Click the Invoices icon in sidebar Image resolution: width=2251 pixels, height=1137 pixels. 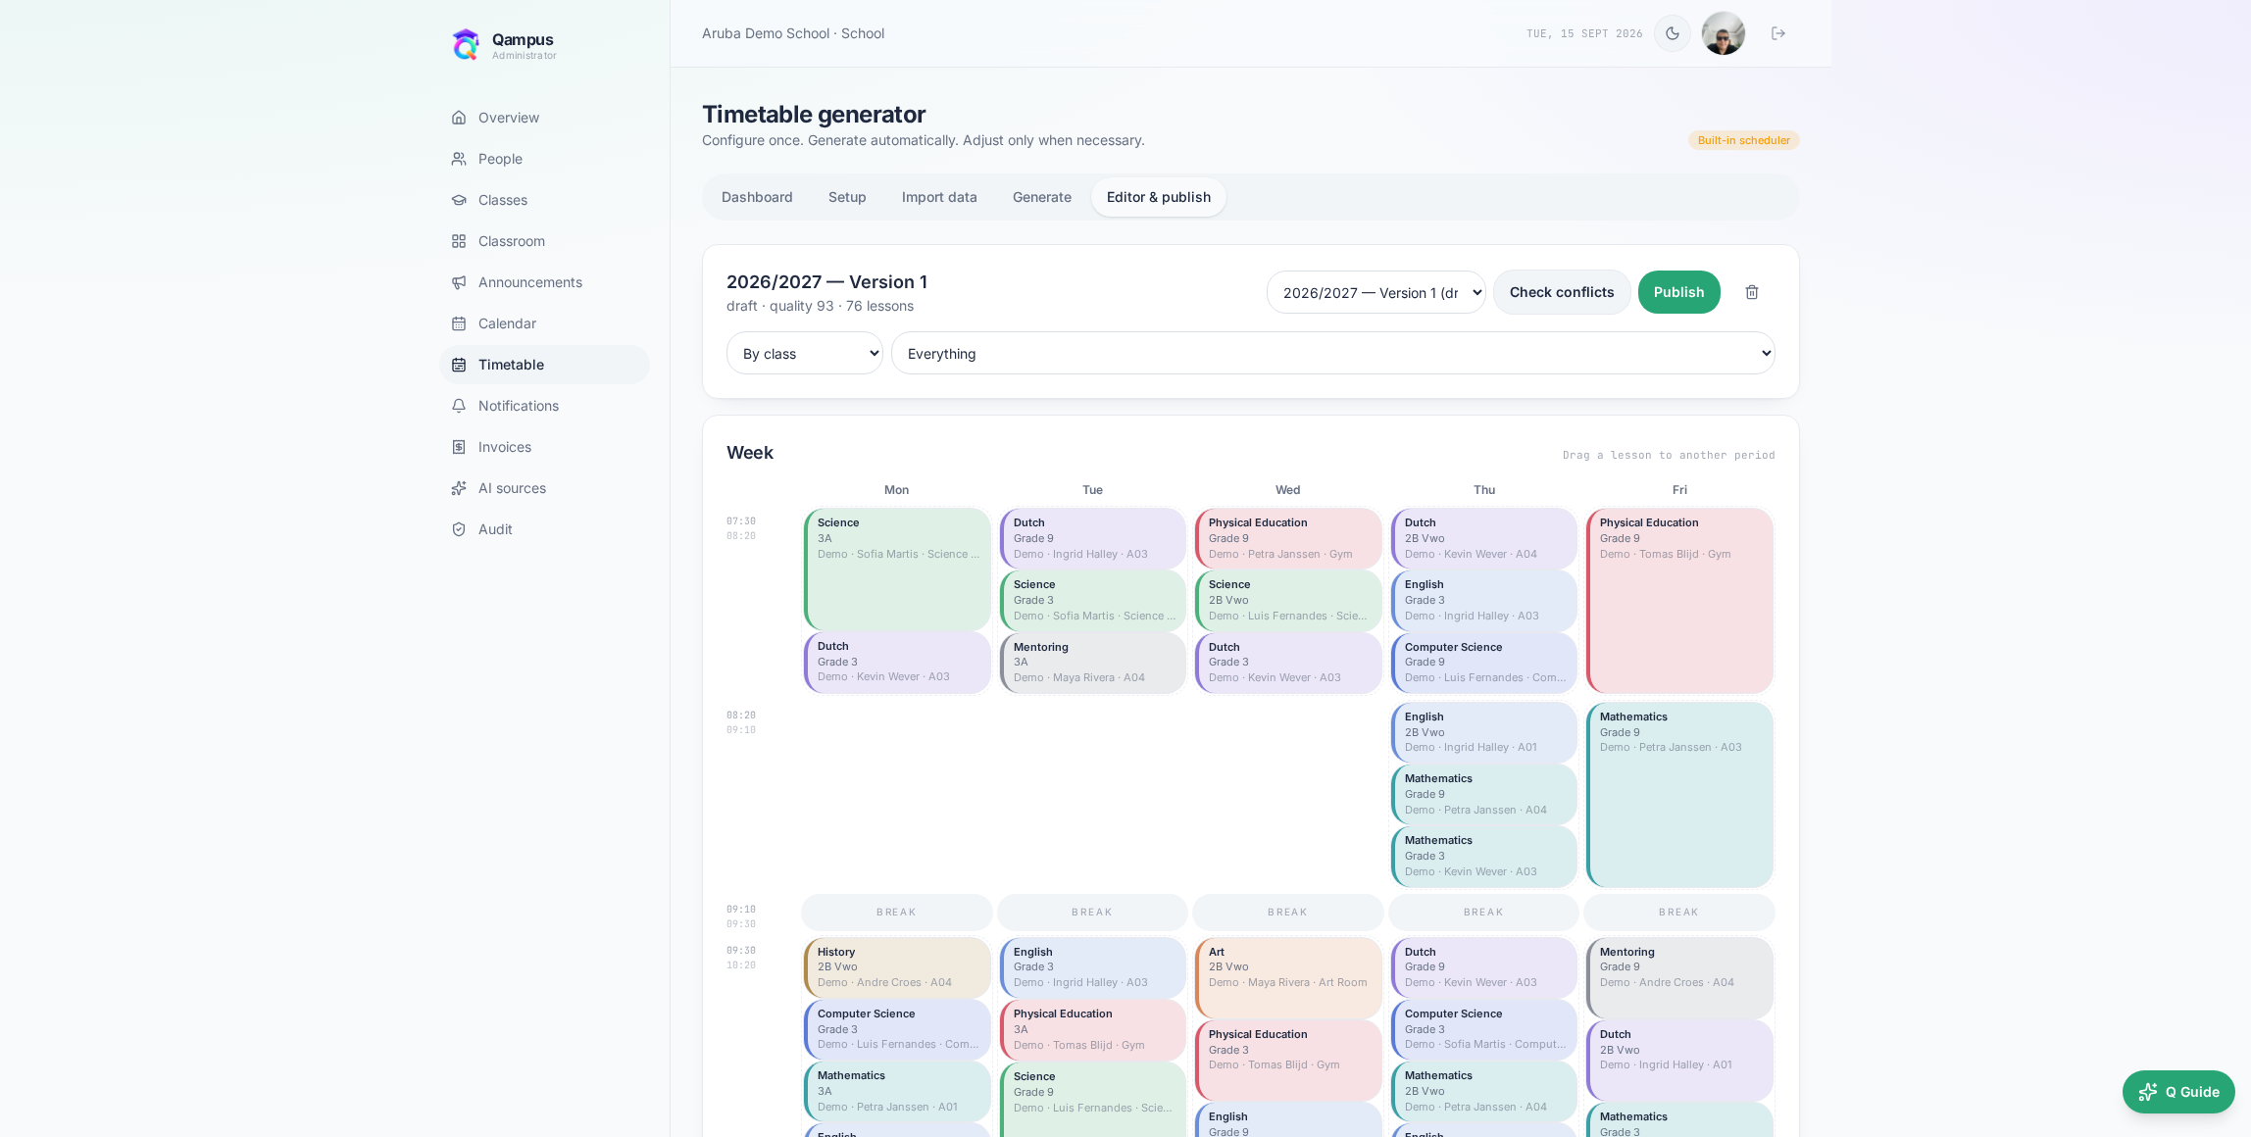459,447
